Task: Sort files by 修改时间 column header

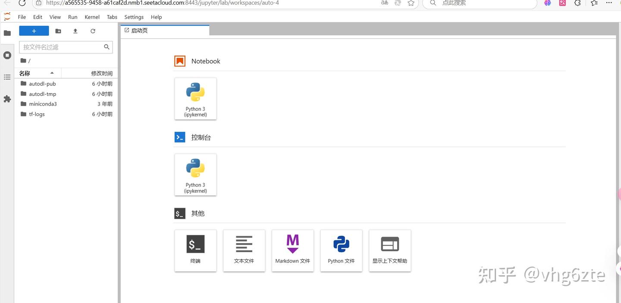Action: click(89, 73)
